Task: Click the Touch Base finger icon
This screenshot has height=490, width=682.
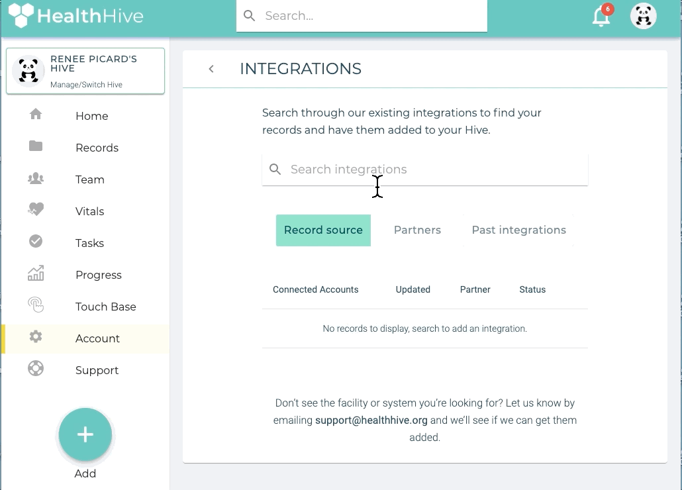Action: 36,305
